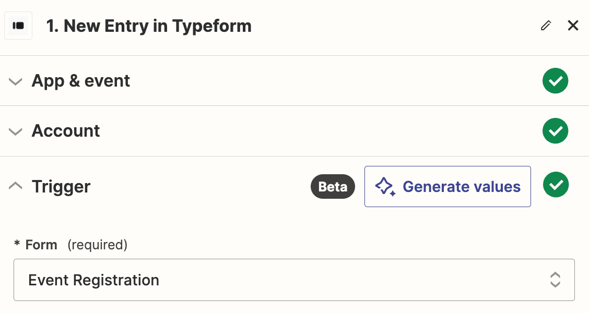This screenshot has height=313, width=589.
Task: Click the up-down arrows in Form dropdown
Action: click(x=555, y=280)
